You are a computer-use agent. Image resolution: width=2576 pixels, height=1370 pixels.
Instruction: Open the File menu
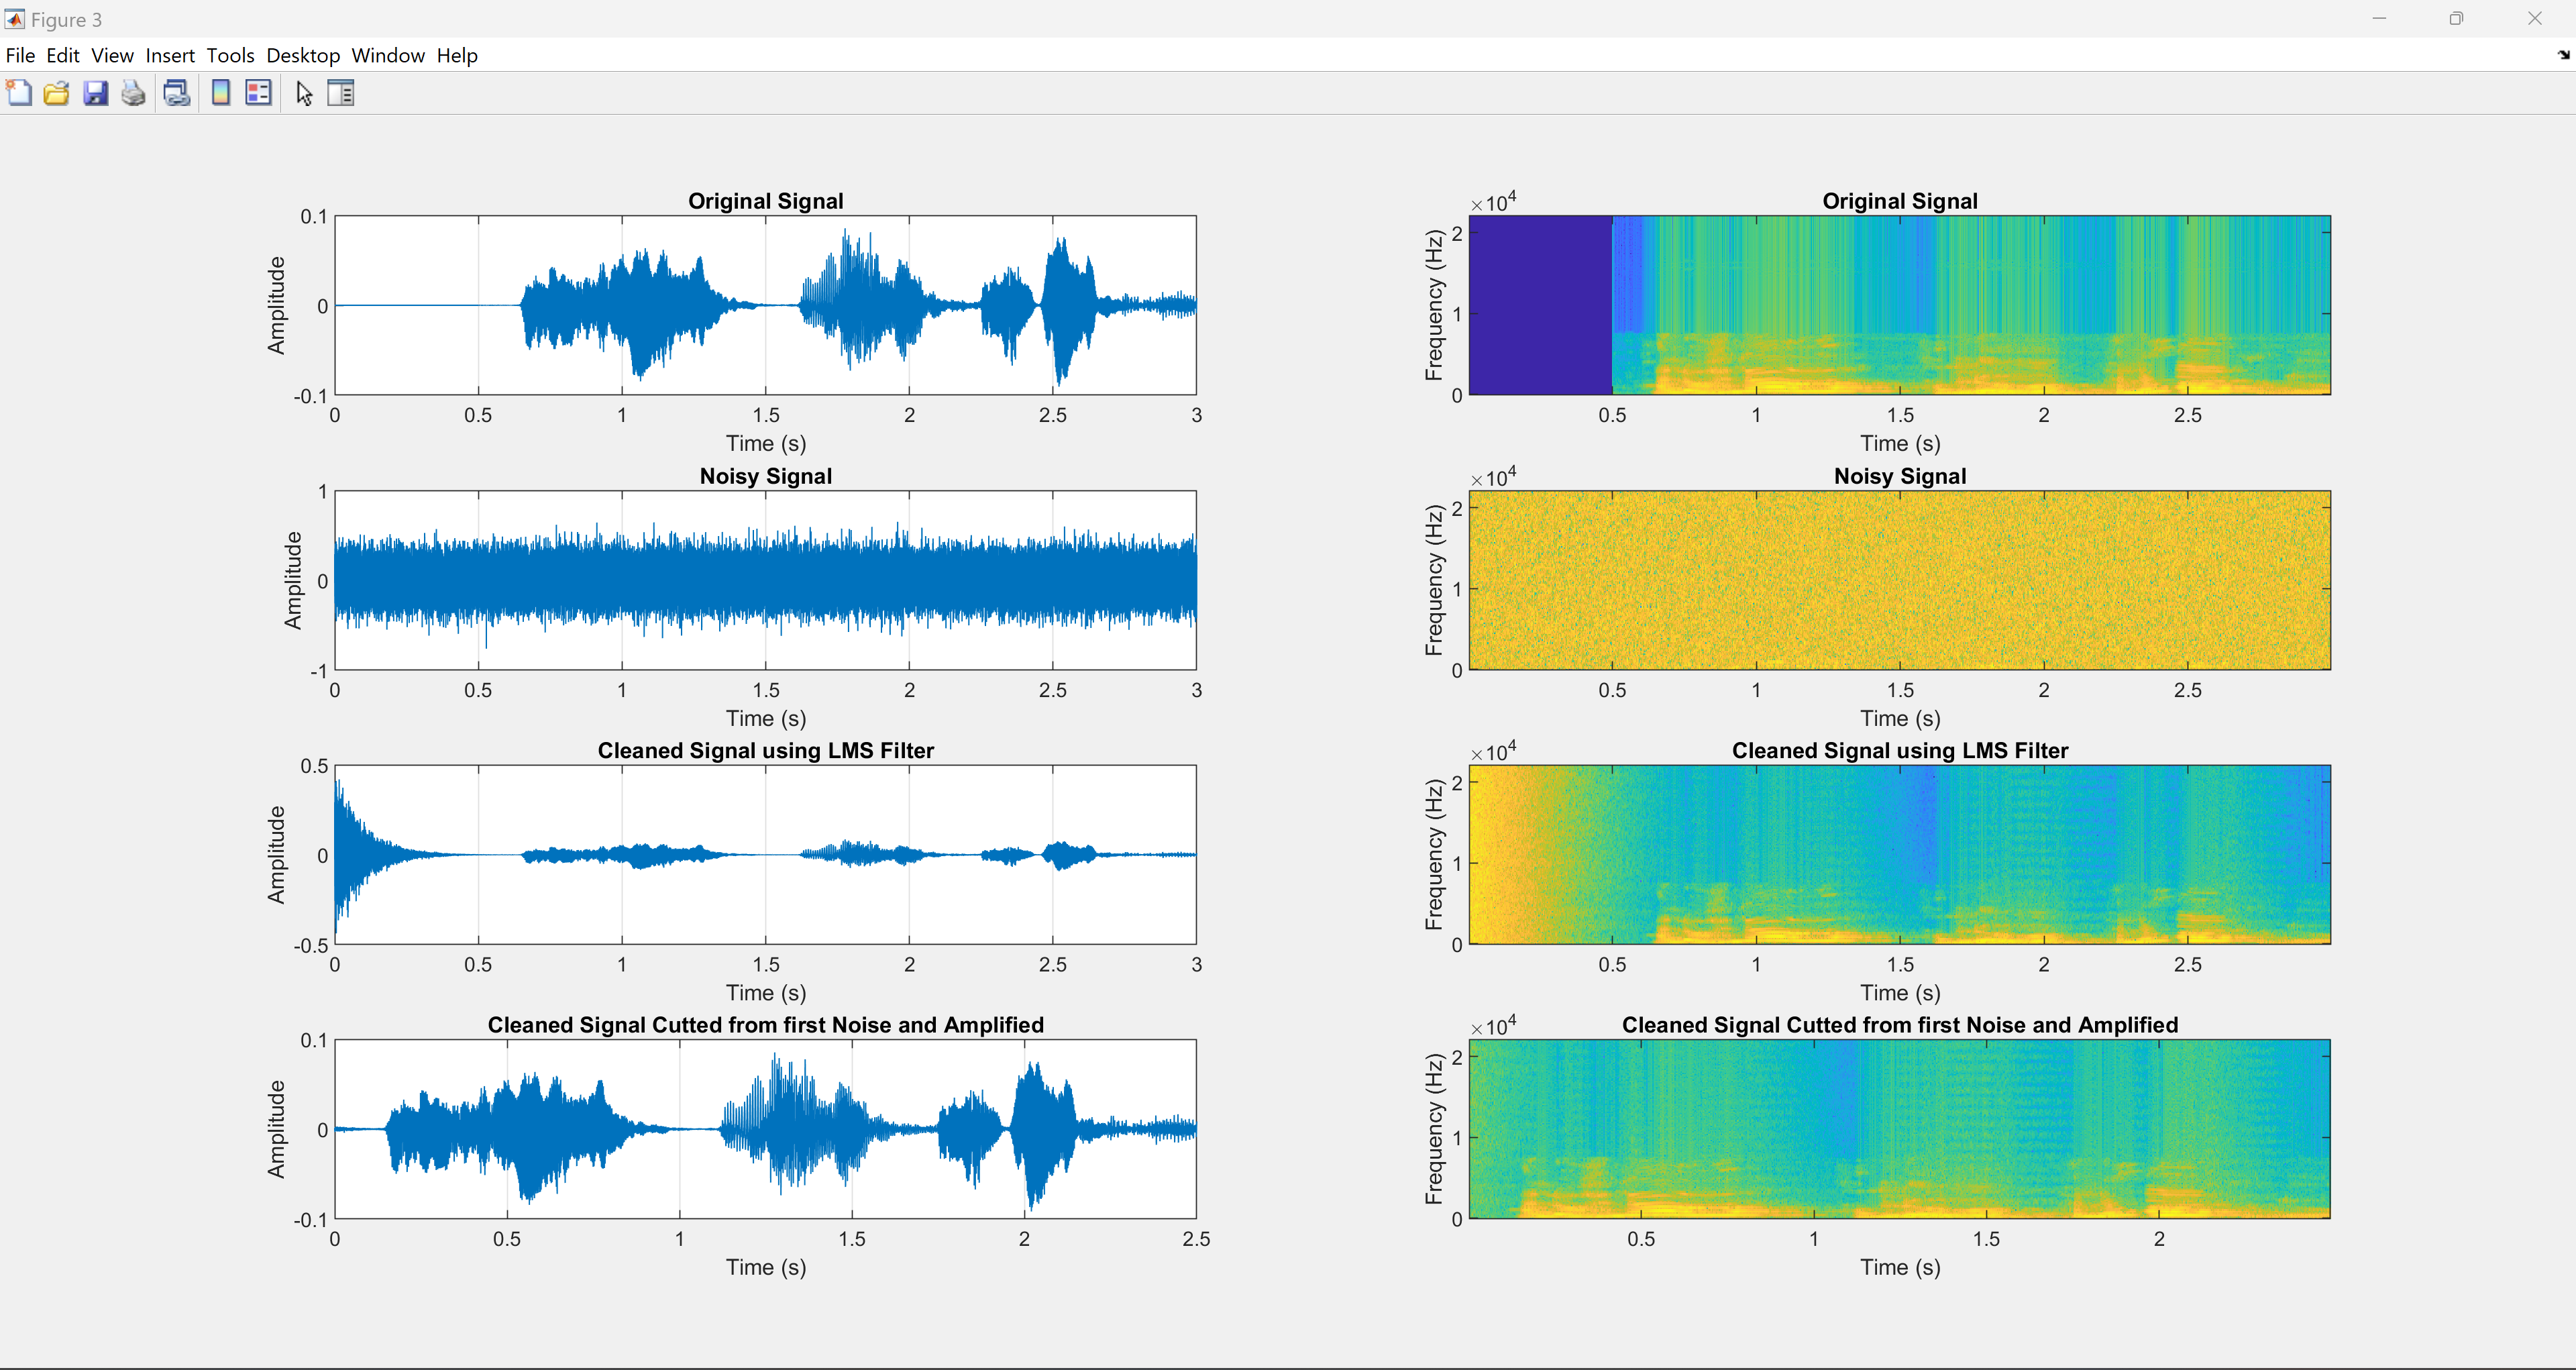[20, 55]
